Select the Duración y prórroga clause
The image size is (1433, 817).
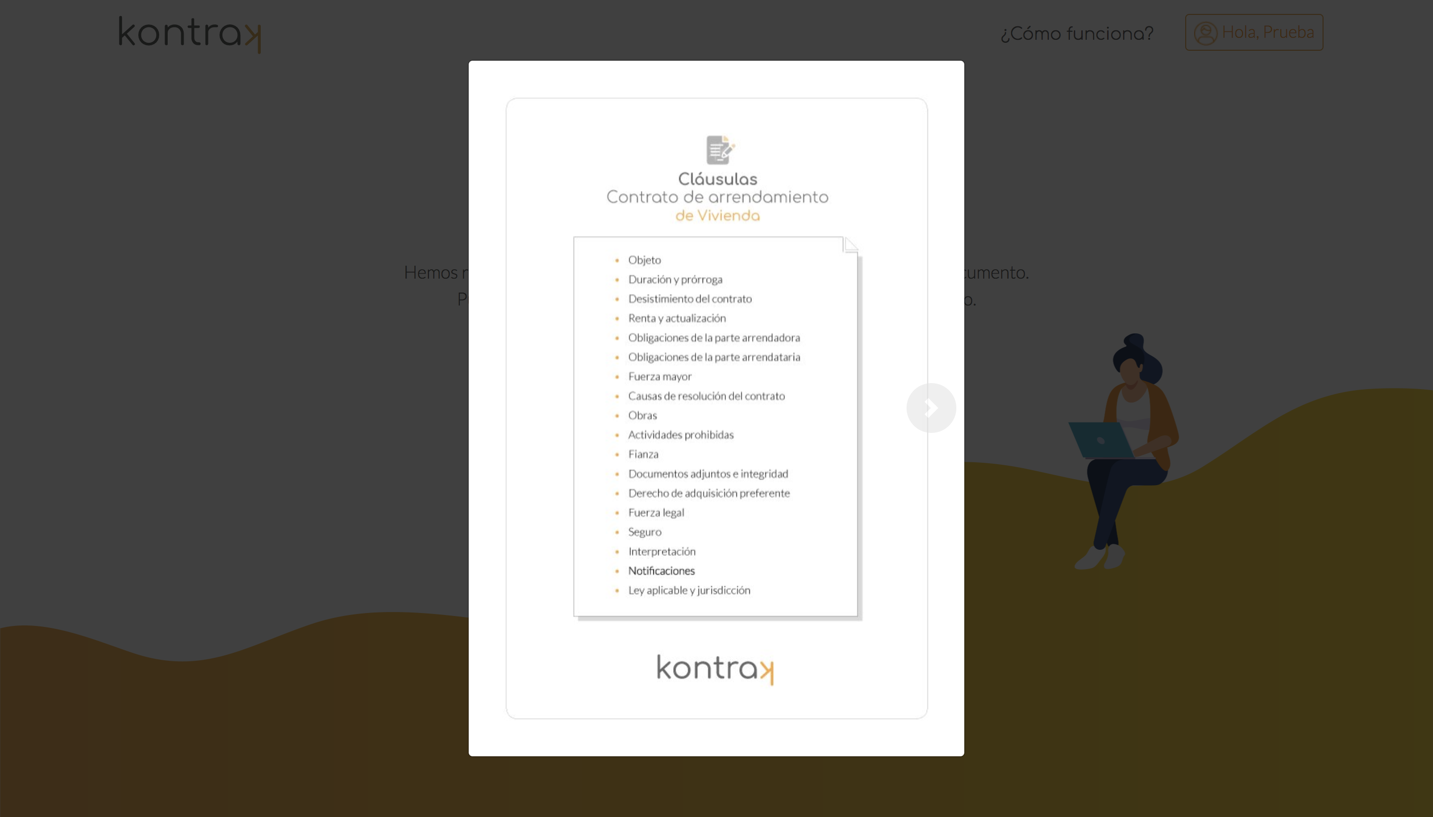pyautogui.click(x=675, y=280)
